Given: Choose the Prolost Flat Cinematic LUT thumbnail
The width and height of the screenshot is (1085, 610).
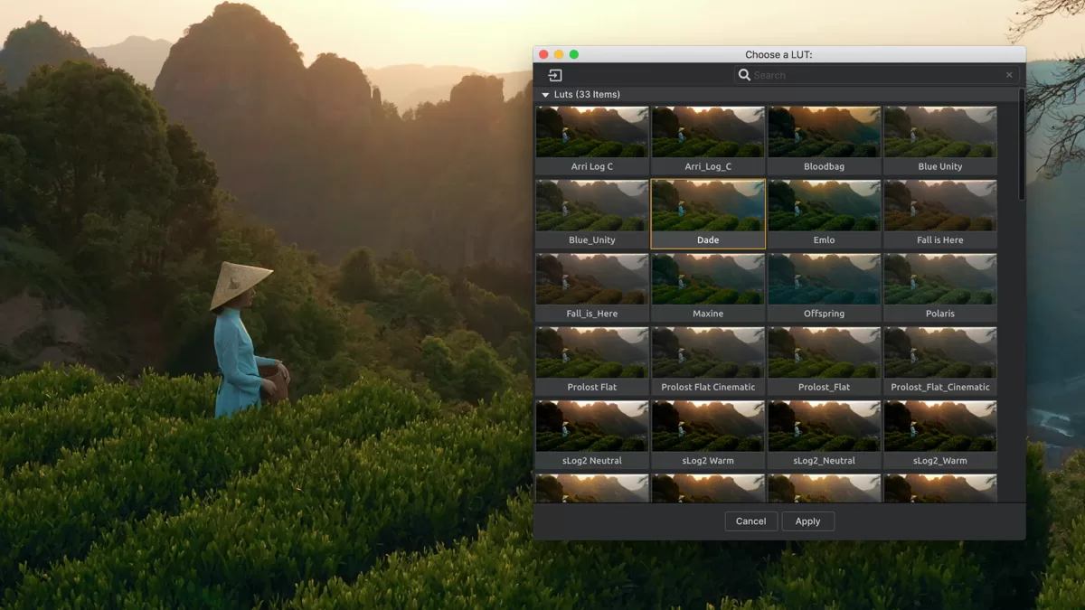Looking at the screenshot, I should [x=708, y=361].
